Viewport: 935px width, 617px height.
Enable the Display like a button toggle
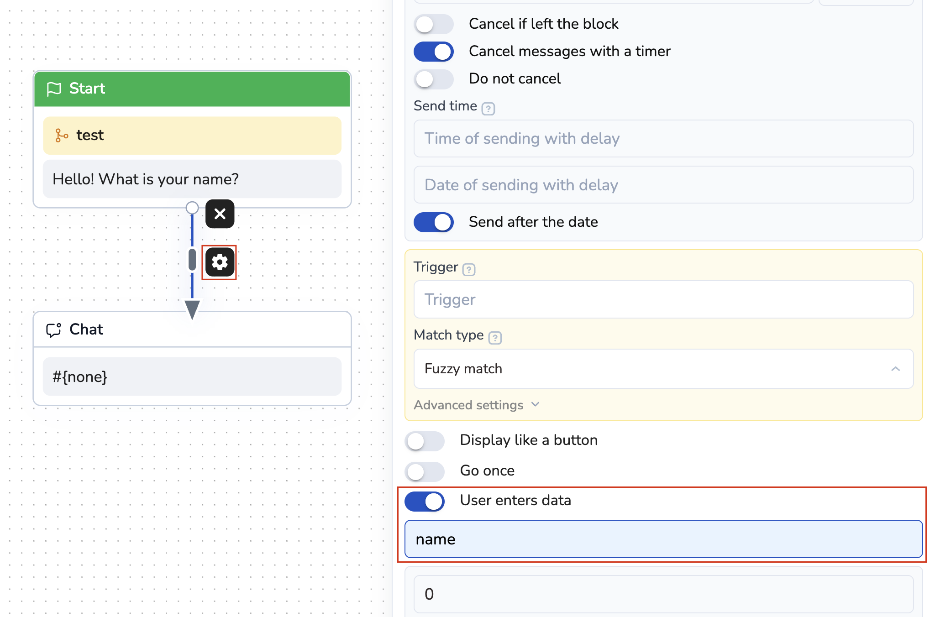[425, 441]
